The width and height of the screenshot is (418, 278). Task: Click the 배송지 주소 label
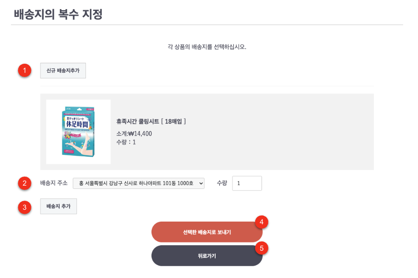click(x=54, y=183)
